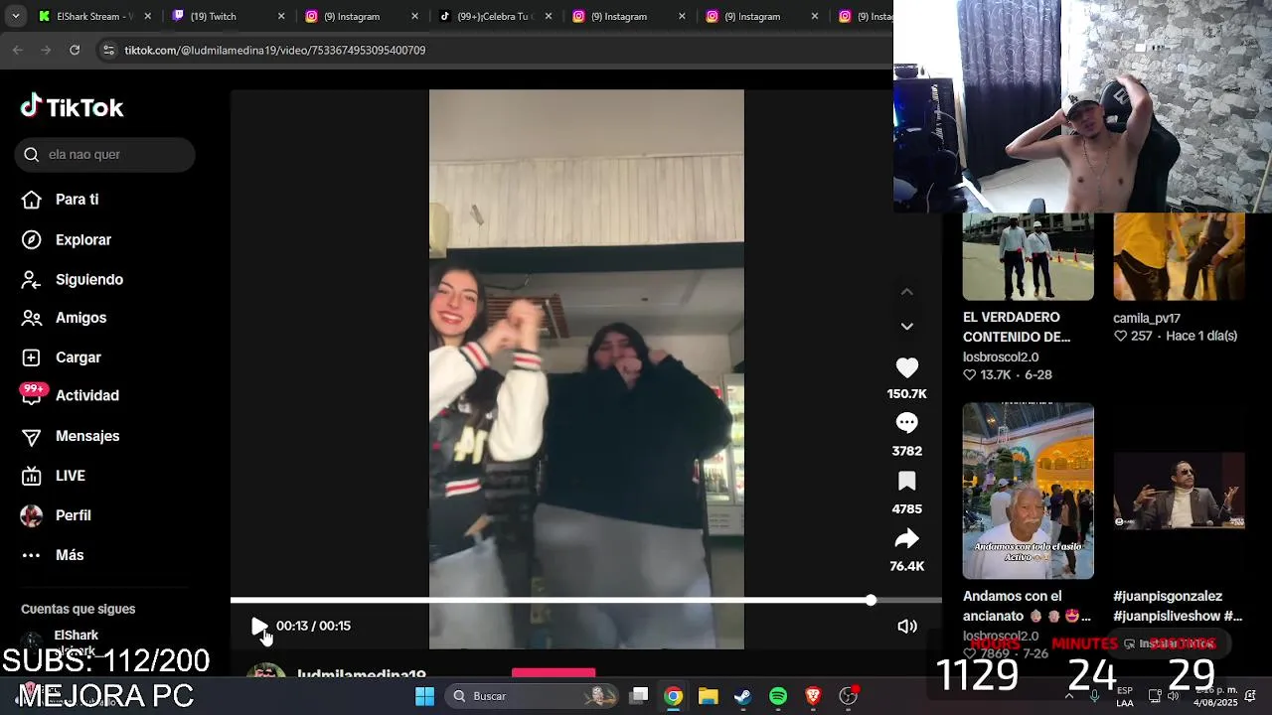Save the video with the bookmark icon

click(x=907, y=482)
